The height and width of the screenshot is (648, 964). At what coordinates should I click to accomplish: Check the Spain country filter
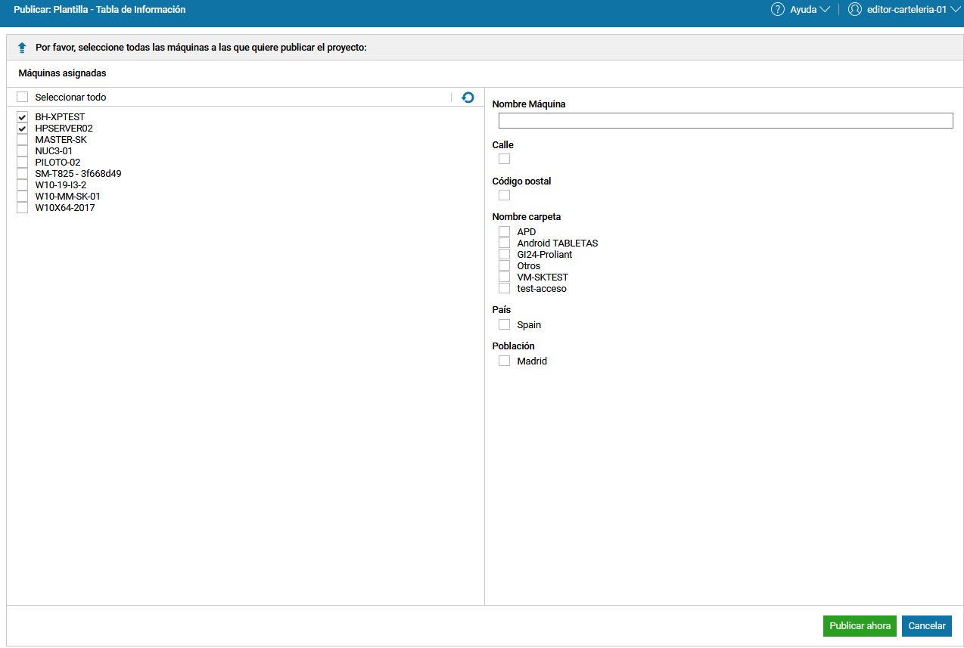coord(505,325)
